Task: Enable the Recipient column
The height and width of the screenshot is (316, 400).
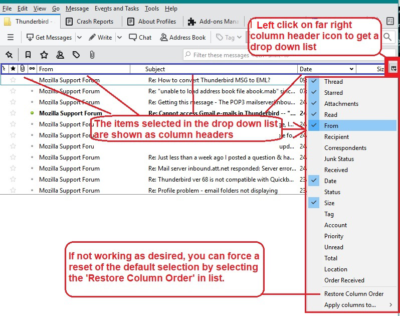Action: [352, 137]
